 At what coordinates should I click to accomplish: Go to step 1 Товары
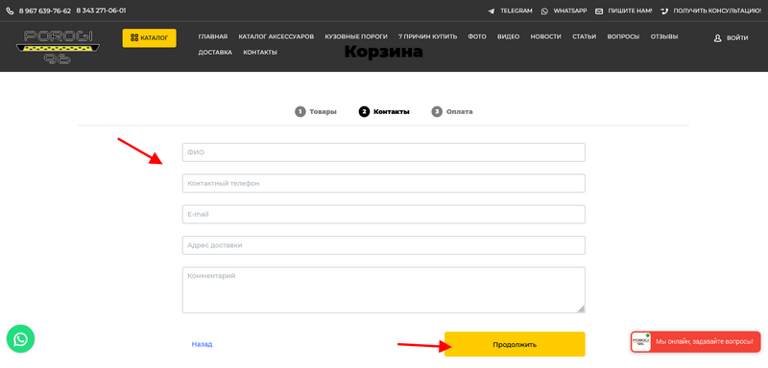pos(316,112)
